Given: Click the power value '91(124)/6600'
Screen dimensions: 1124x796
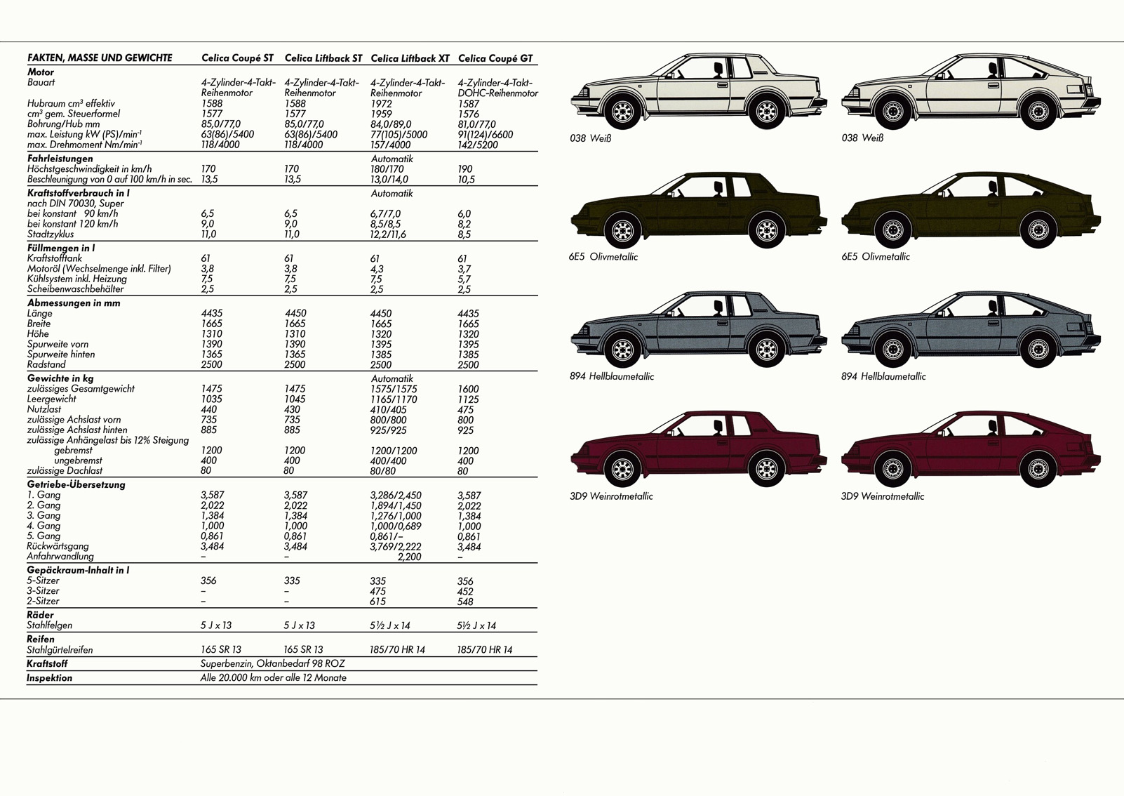Looking at the screenshot, I should (486, 135).
